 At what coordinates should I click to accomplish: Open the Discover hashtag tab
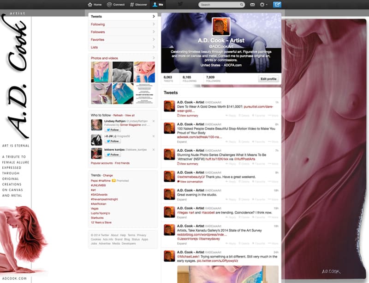tap(138, 5)
